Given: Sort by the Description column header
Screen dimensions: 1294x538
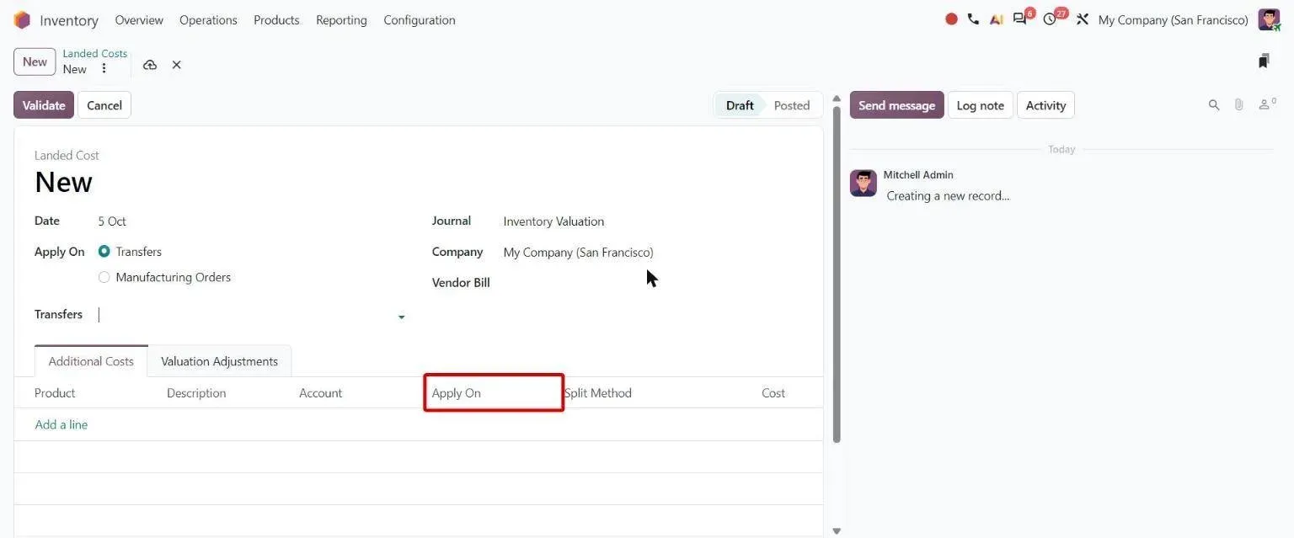Looking at the screenshot, I should (x=196, y=393).
